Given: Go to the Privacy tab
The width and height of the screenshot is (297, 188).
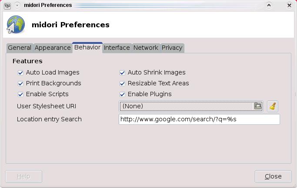Looking at the screenshot, I should click(x=172, y=48).
